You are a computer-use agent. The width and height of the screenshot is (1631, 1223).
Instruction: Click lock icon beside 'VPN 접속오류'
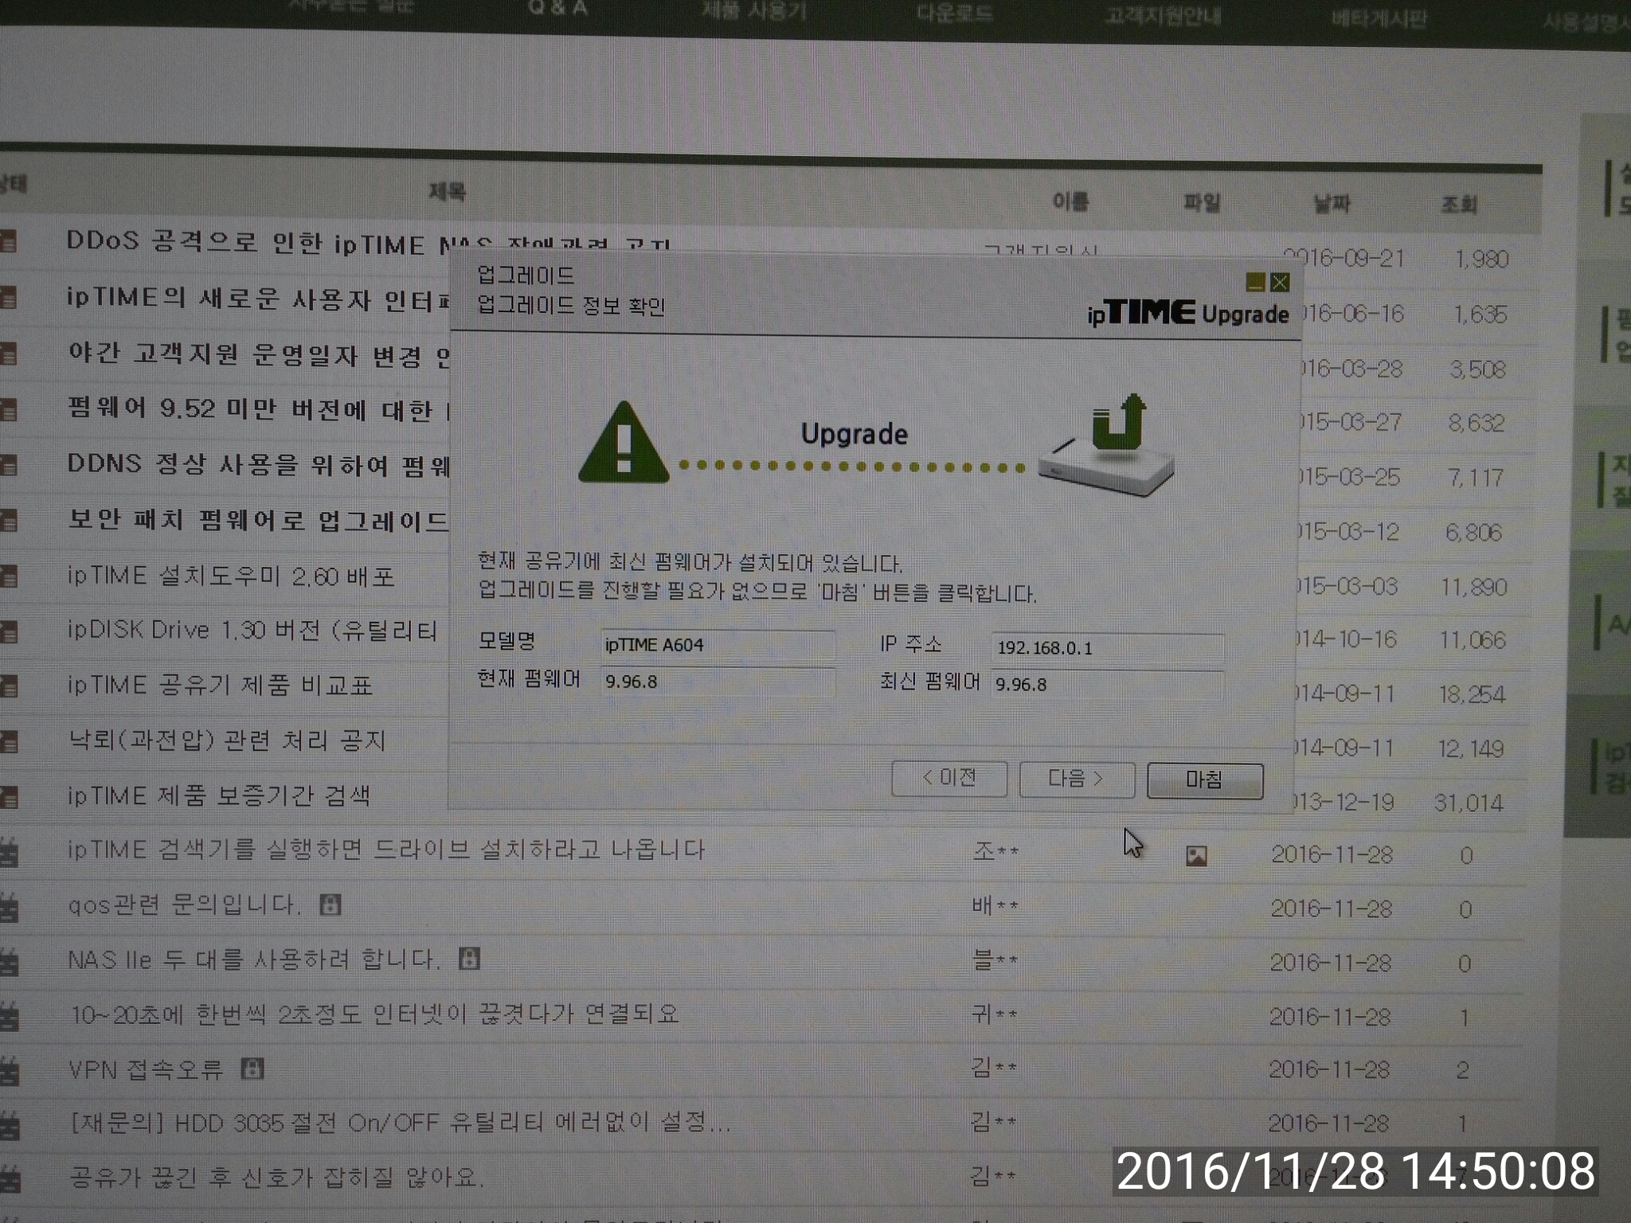pyautogui.click(x=252, y=1069)
